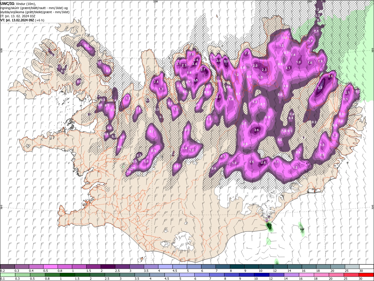
Task: Click the 'VT: þri. 13.02.2024 09Z (+6 h)' line
Action: (22, 20)
